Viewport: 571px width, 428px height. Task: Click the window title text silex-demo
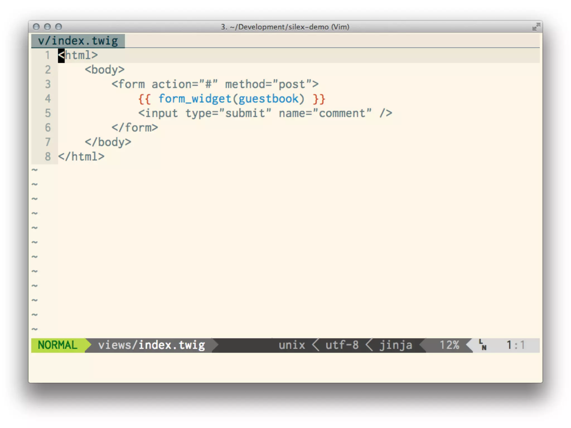tap(308, 27)
